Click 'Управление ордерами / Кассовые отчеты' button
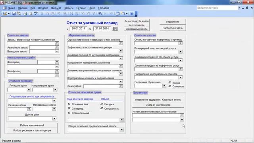 click(x=158, y=100)
